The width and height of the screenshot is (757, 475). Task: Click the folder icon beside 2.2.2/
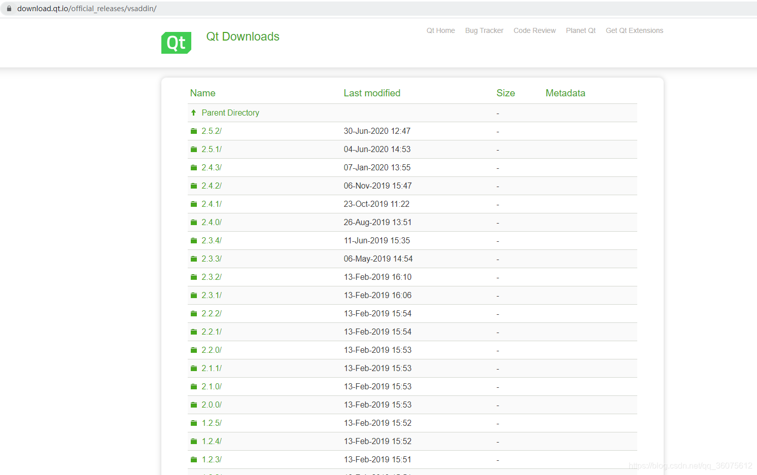coord(194,314)
